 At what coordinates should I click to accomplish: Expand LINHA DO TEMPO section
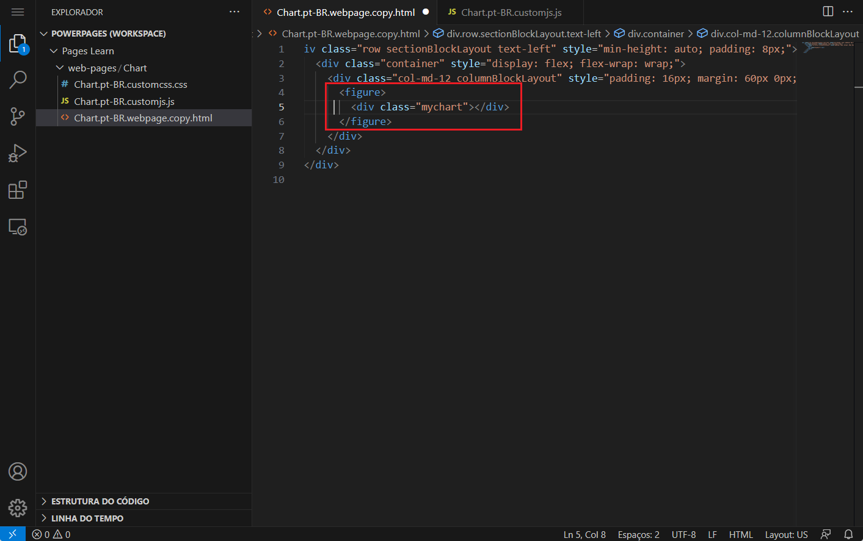[86, 518]
